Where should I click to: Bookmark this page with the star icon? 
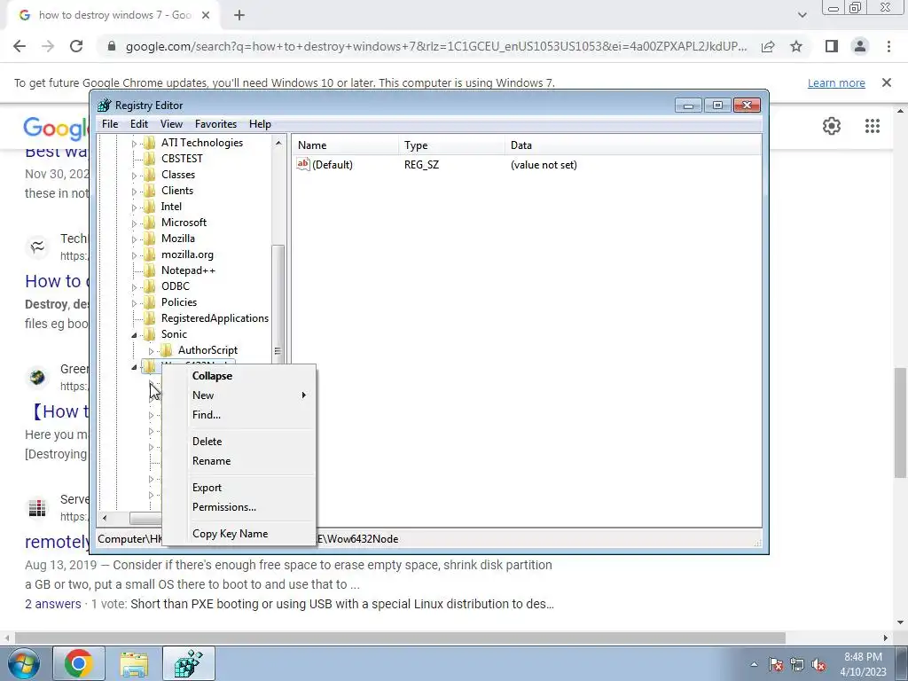pyautogui.click(x=796, y=46)
